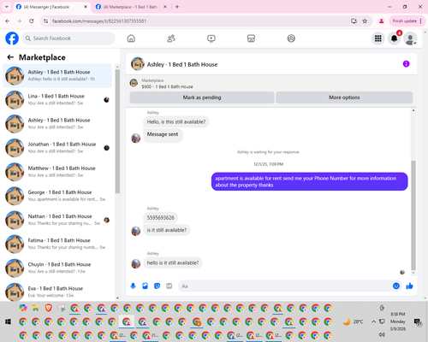Open the emoji picker in message box
Screen dimensions: 428x342
point(396,286)
